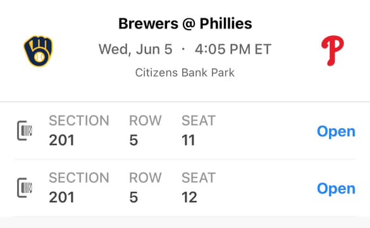Tap SECTION label in second ticket row
Screen dimensions: 370x228
coord(79,177)
